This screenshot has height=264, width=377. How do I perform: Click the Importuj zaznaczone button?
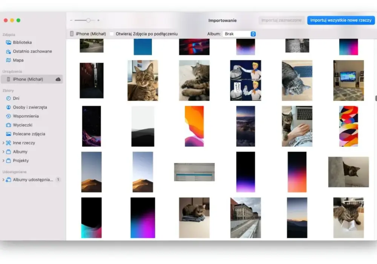pos(281,20)
